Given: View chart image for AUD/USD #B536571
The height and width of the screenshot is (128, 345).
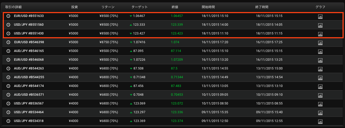Looking at the screenshot, I should (x=320, y=95).
